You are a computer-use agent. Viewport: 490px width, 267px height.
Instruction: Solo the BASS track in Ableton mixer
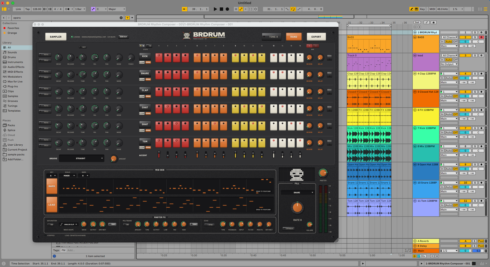point(475,37)
